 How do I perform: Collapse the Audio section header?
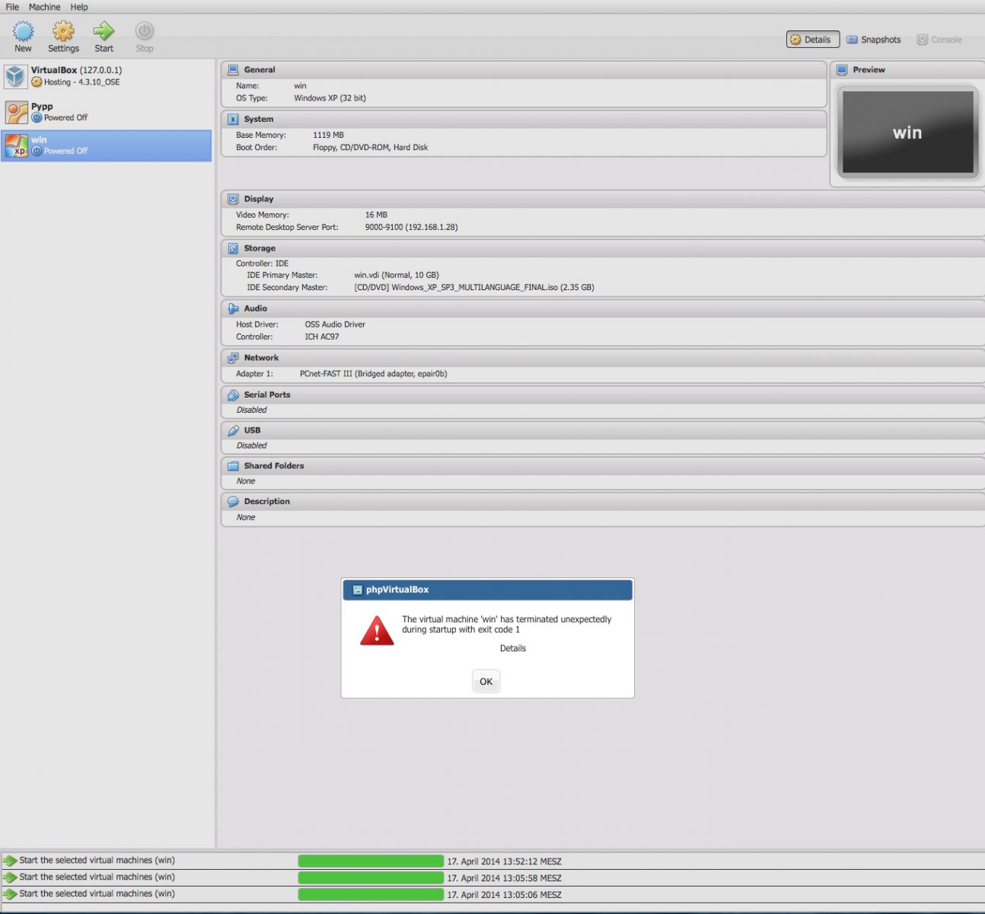coord(603,308)
